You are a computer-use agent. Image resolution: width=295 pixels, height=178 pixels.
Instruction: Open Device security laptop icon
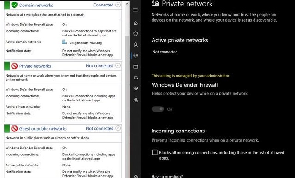[136, 78]
